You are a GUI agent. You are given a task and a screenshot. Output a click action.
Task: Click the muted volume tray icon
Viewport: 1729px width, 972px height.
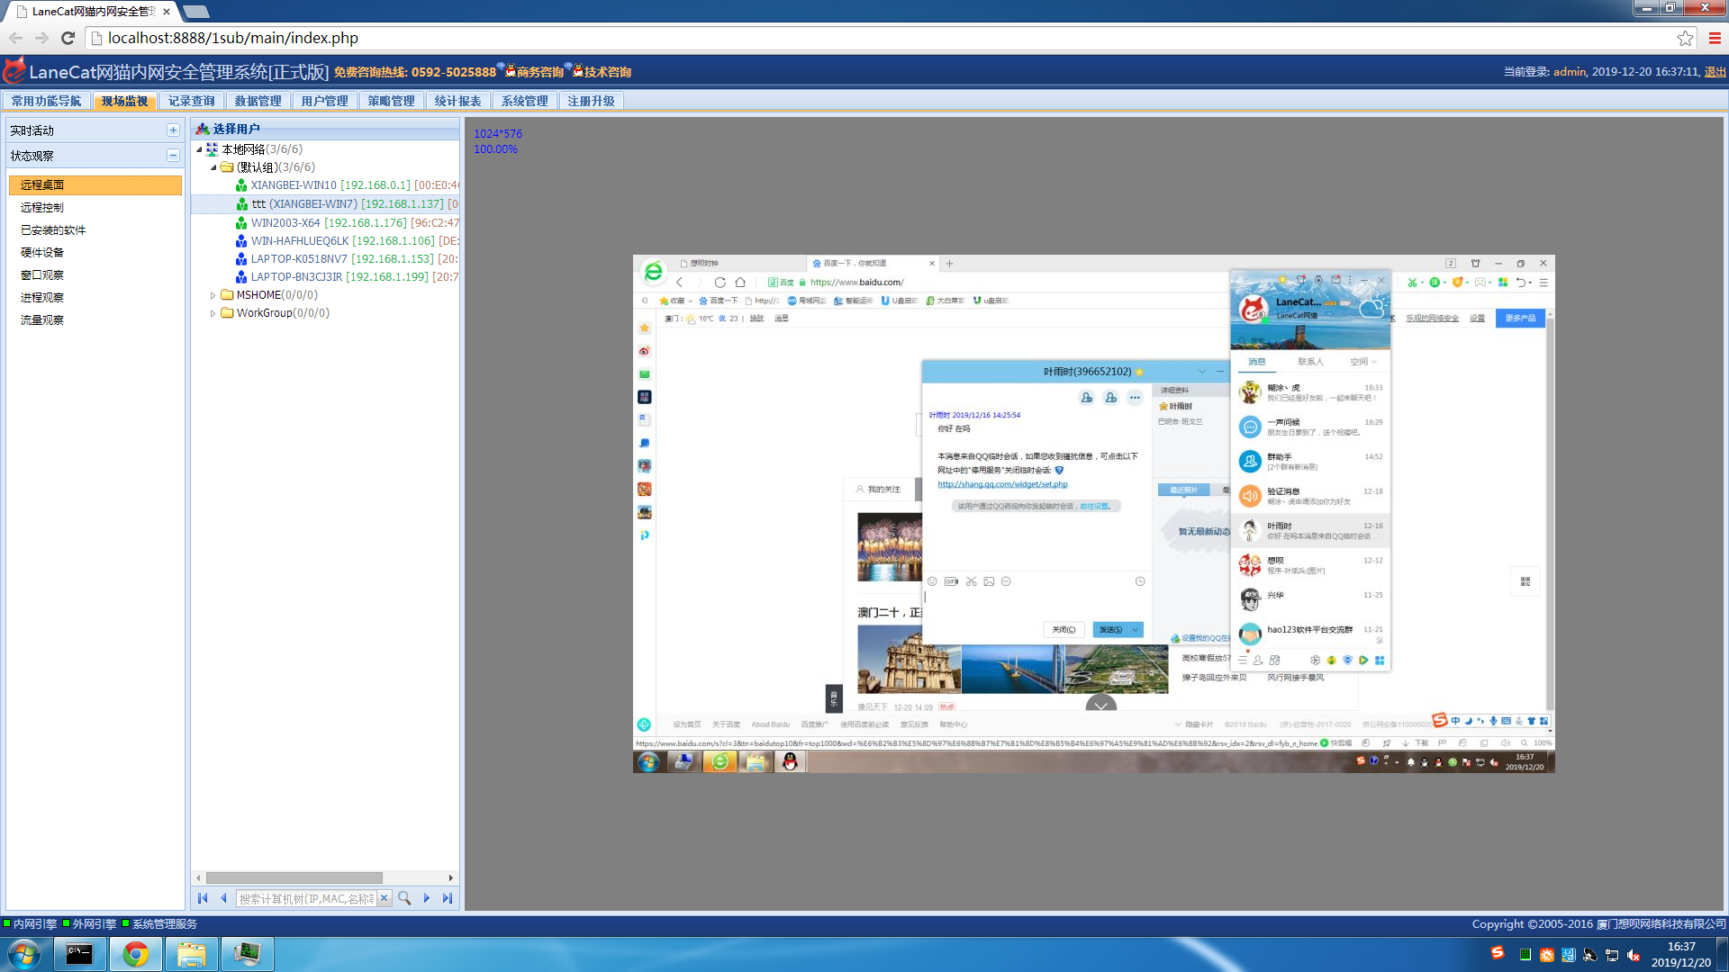(x=1634, y=955)
